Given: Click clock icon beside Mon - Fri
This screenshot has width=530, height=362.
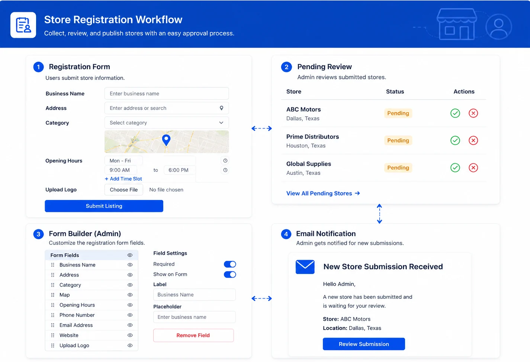Looking at the screenshot, I should 225,161.
